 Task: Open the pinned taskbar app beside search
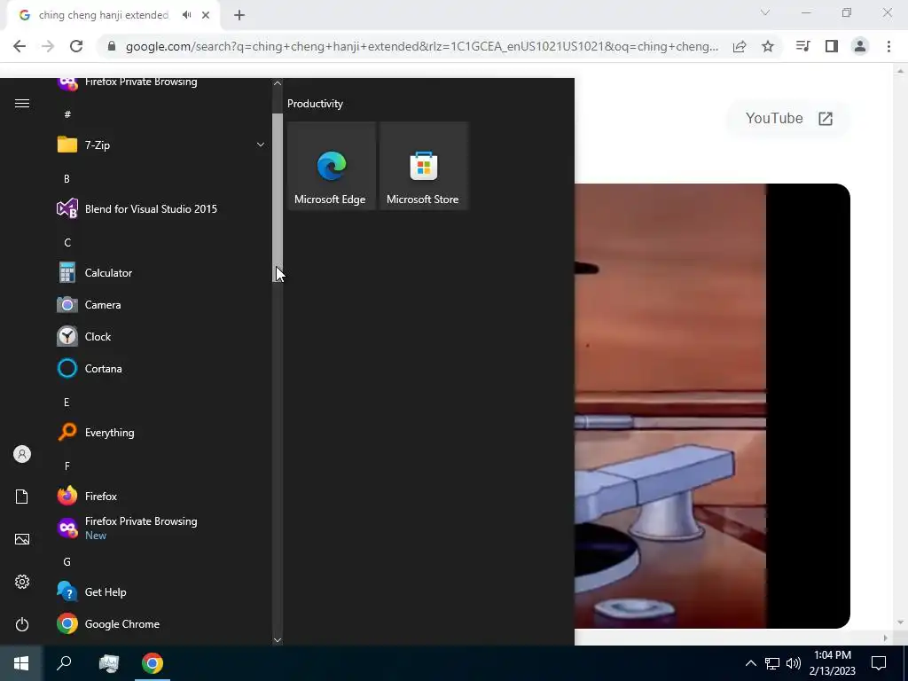pyautogui.click(x=109, y=663)
